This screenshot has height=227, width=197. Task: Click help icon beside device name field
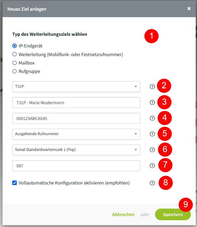152,102
